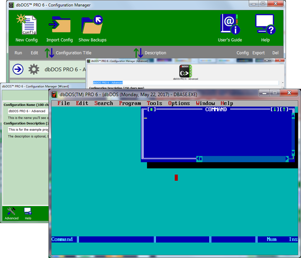
Task: Open the Tools menu in dBASE
Action: [155, 103]
